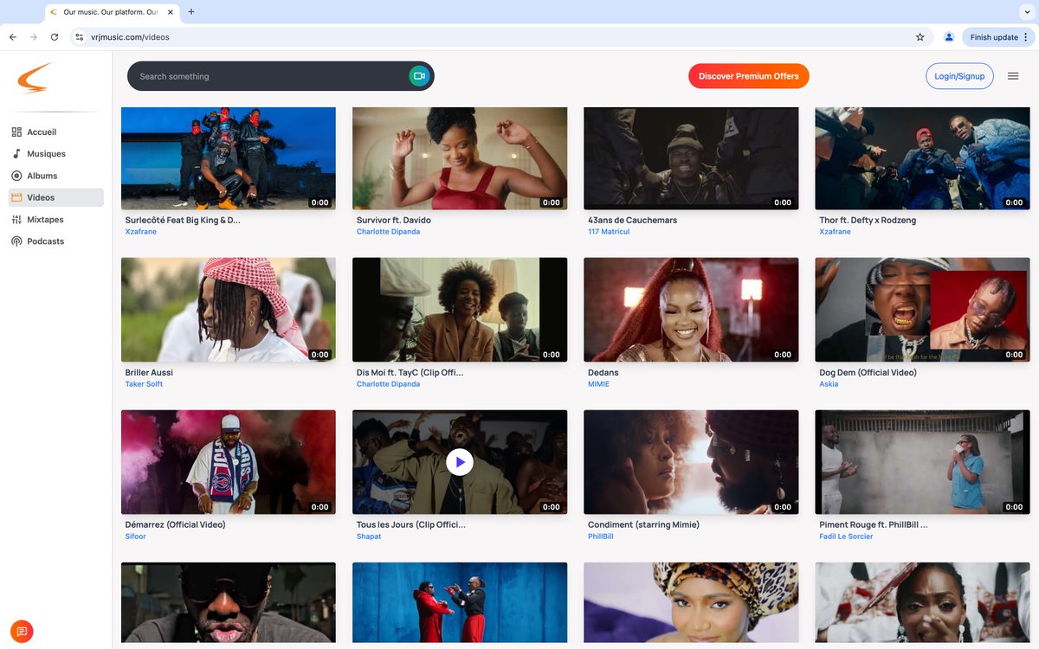Click title "Condiment (starring Mimie)"
This screenshot has height=649, width=1039.
pyautogui.click(x=643, y=524)
